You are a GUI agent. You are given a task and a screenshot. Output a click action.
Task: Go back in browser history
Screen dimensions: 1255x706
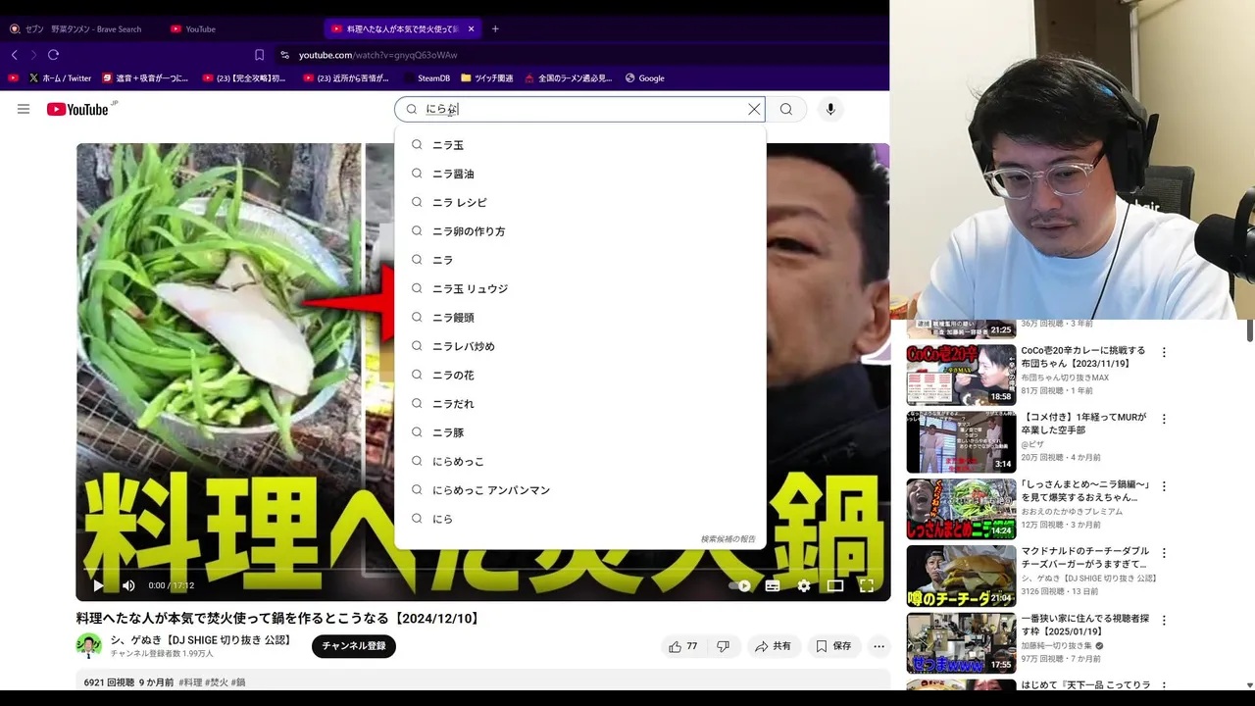[14, 55]
